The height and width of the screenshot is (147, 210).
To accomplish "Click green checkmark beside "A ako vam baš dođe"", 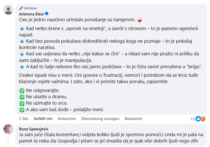I will click(22, 110).
